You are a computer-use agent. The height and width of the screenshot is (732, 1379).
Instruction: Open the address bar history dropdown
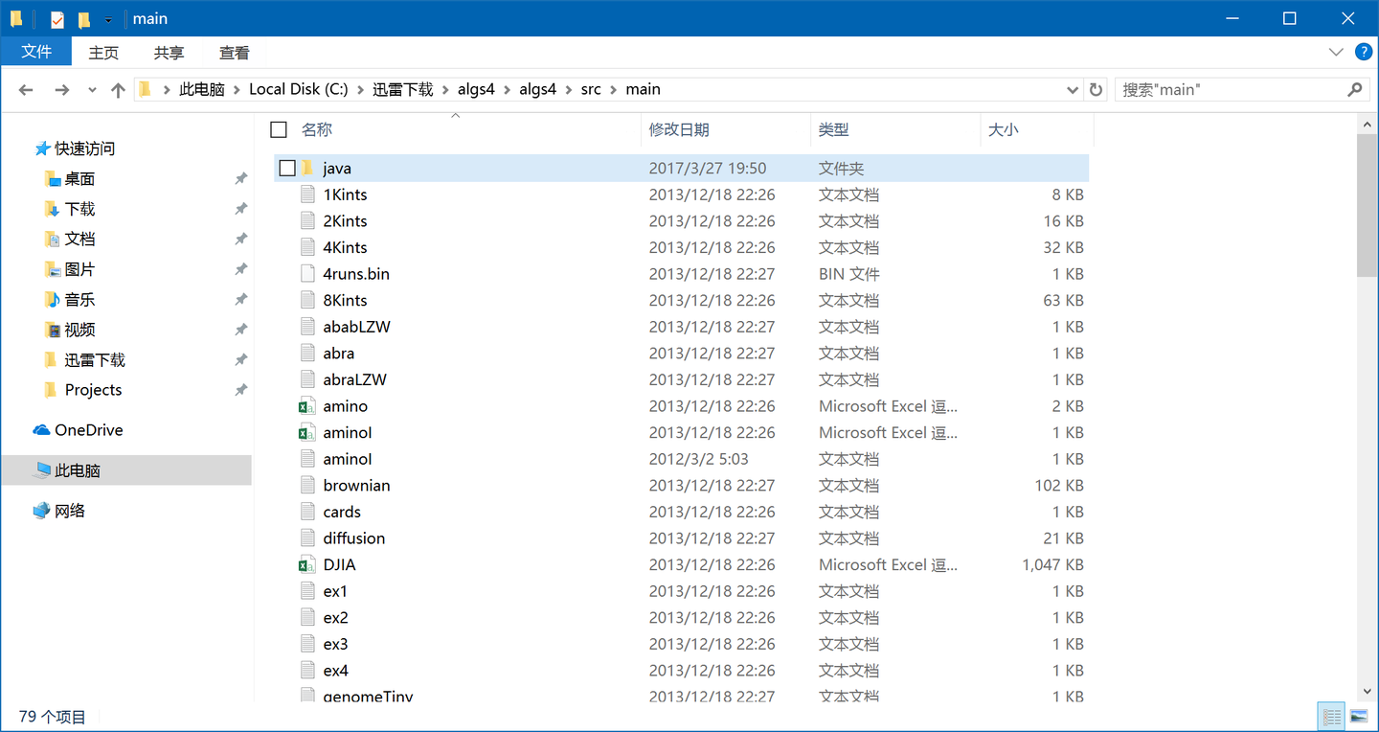1073,89
